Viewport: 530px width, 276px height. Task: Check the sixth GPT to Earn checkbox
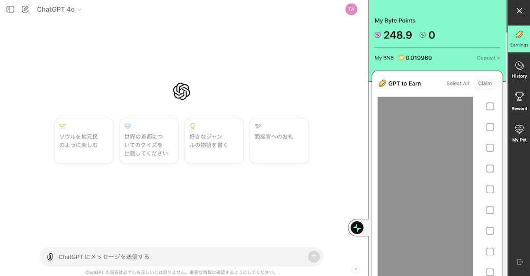tap(490, 210)
